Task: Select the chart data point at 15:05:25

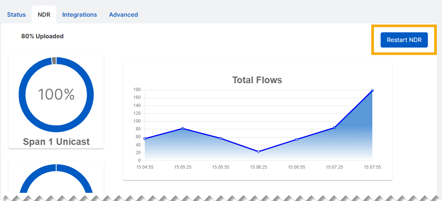Action: (183, 129)
